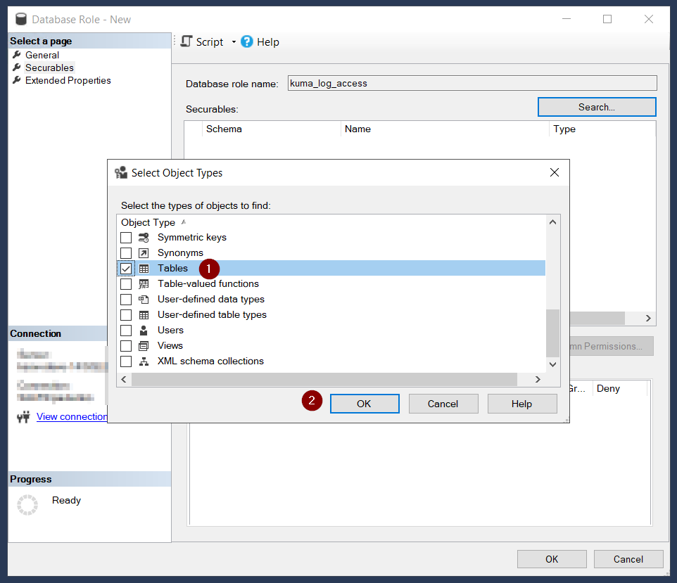Click the Views icon in list
Viewport: 677px width, 583px height.
144,346
